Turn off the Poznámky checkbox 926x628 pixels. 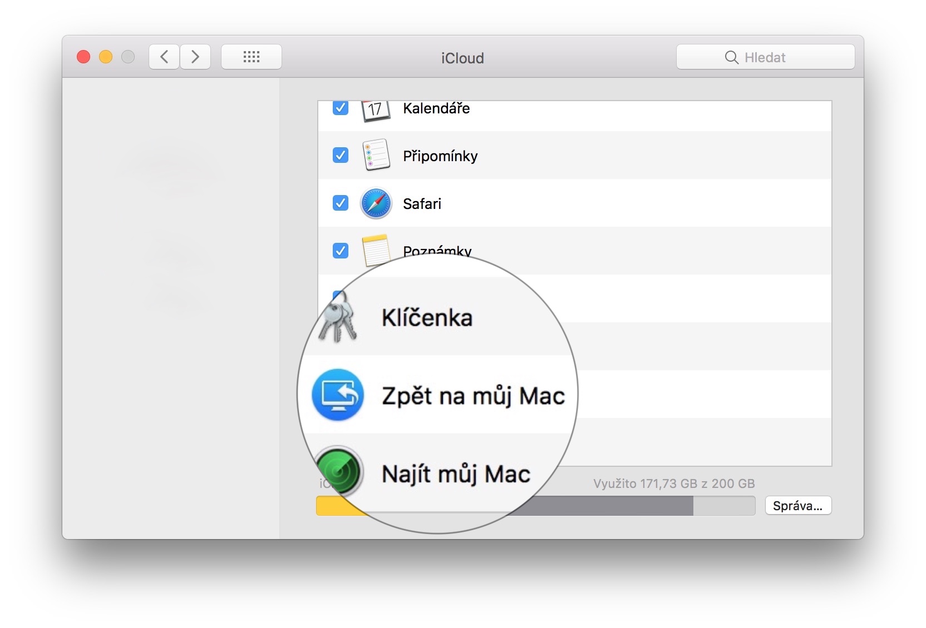coord(340,251)
